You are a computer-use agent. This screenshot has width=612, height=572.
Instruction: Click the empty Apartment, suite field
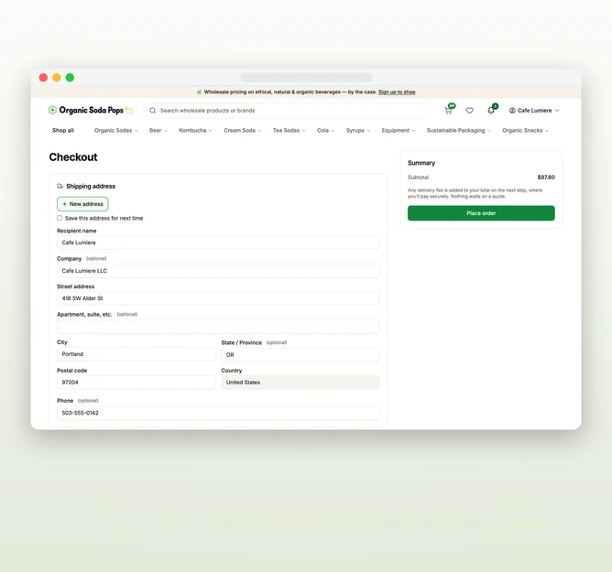tap(218, 327)
